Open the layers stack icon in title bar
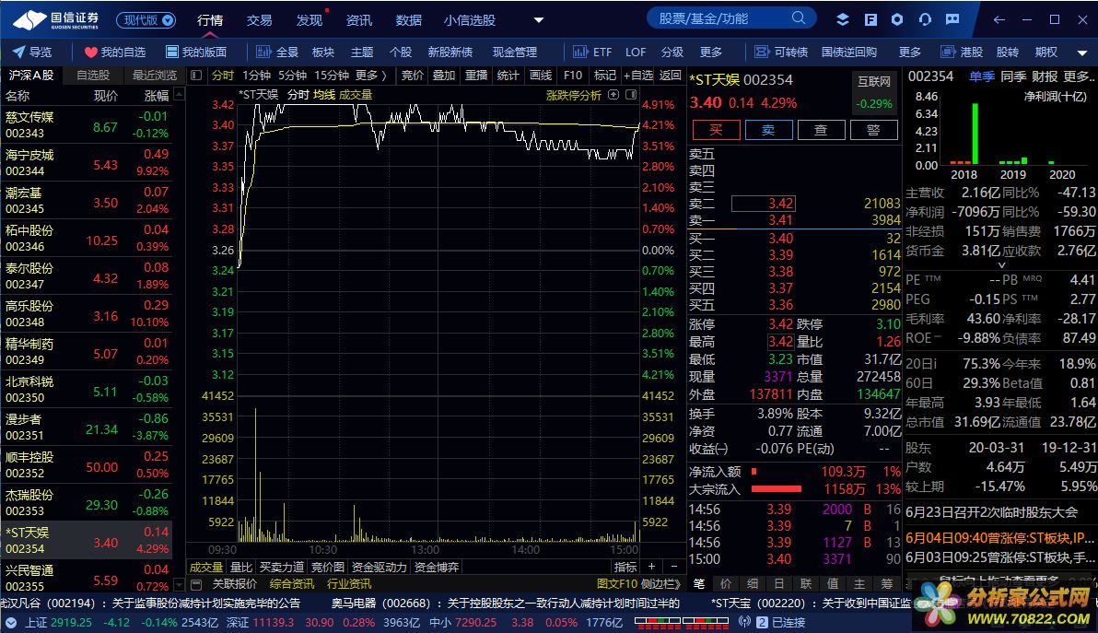This screenshot has width=1098, height=633. click(843, 19)
